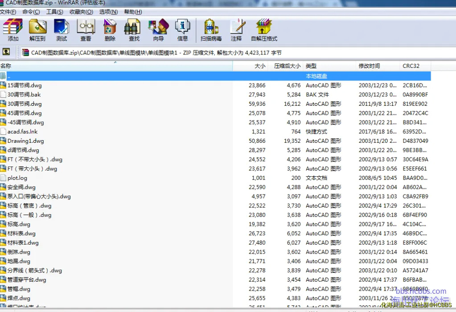The width and height of the screenshot is (456, 312).
Task: Click CRC32 value E8FF006C
Action: pos(415,242)
